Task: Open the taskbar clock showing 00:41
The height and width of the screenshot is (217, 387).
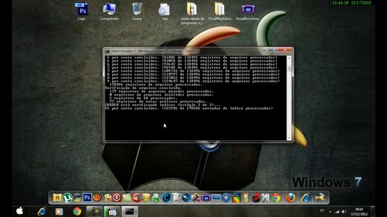Action: pyautogui.click(x=359, y=212)
